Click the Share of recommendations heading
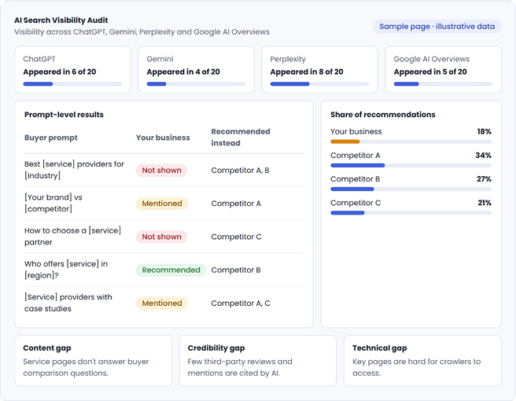This screenshot has height=401, width=516. 383,115
